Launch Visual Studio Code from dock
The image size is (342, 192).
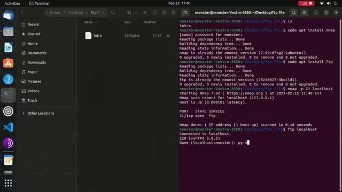click(x=9, y=127)
